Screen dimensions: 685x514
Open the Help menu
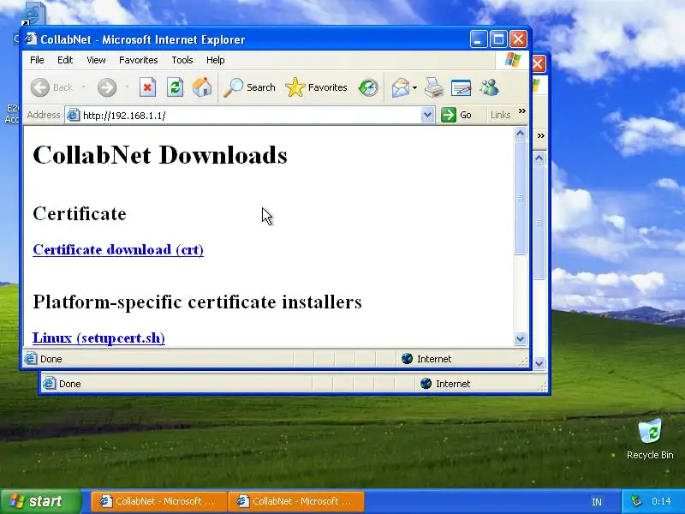click(x=216, y=60)
